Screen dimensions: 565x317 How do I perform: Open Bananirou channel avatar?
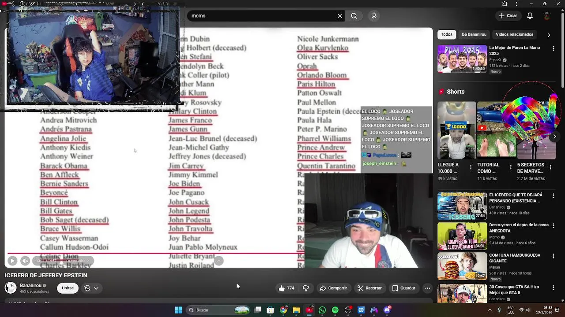(x=11, y=288)
